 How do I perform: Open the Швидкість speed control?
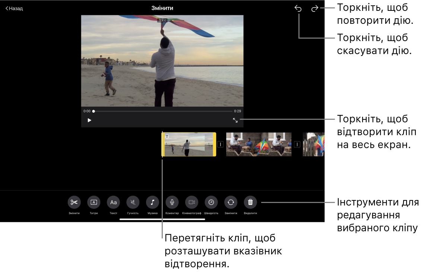click(x=211, y=202)
